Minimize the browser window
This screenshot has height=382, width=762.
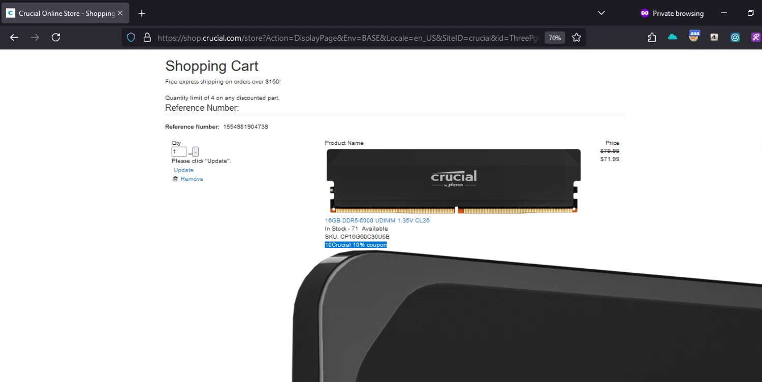coord(724,13)
